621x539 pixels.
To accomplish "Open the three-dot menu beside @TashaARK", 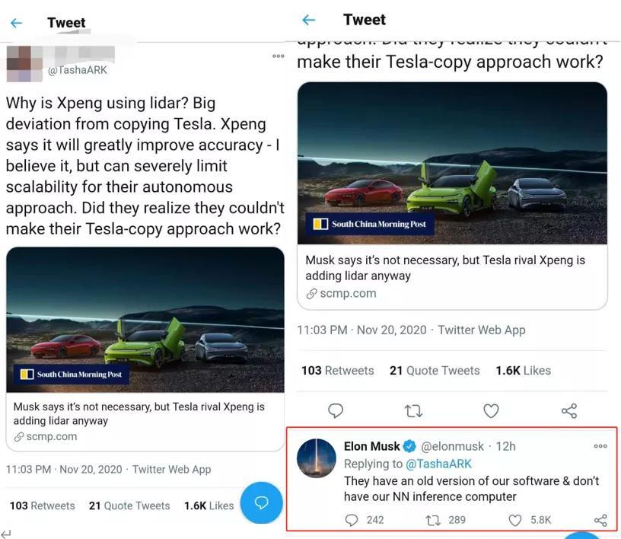I will pyautogui.click(x=278, y=56).
